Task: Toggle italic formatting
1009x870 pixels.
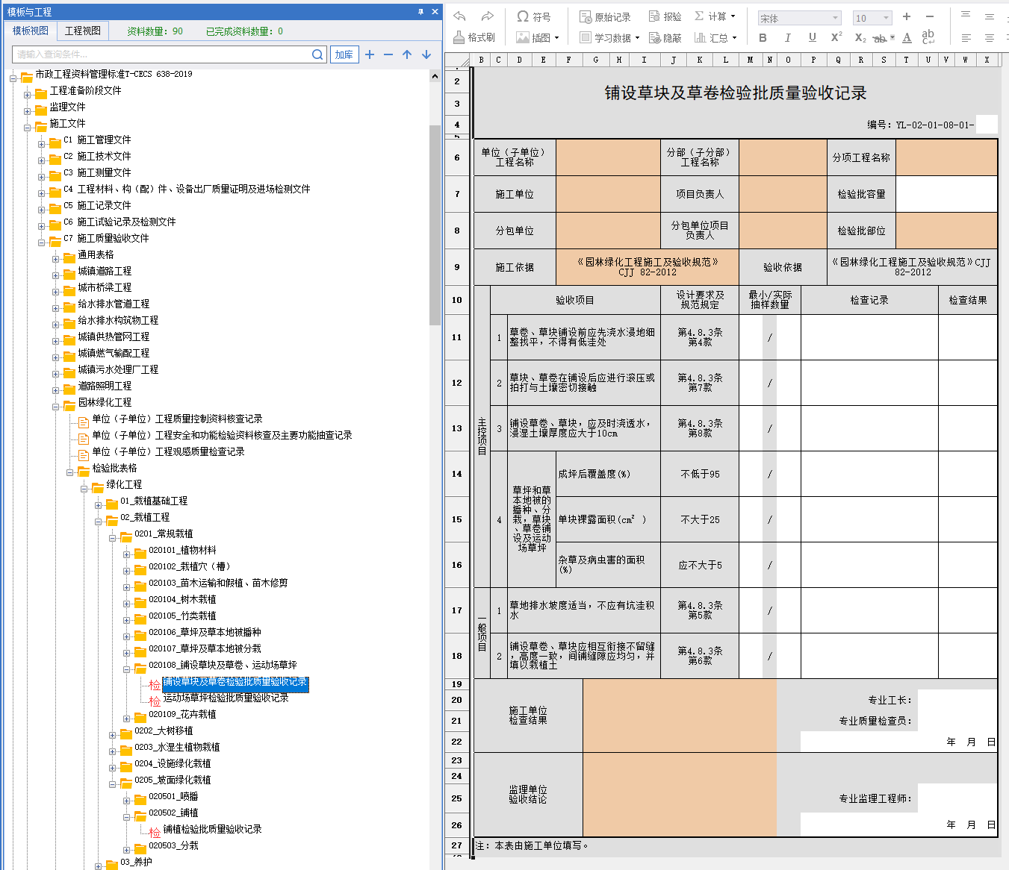Action: click(787, 37)
